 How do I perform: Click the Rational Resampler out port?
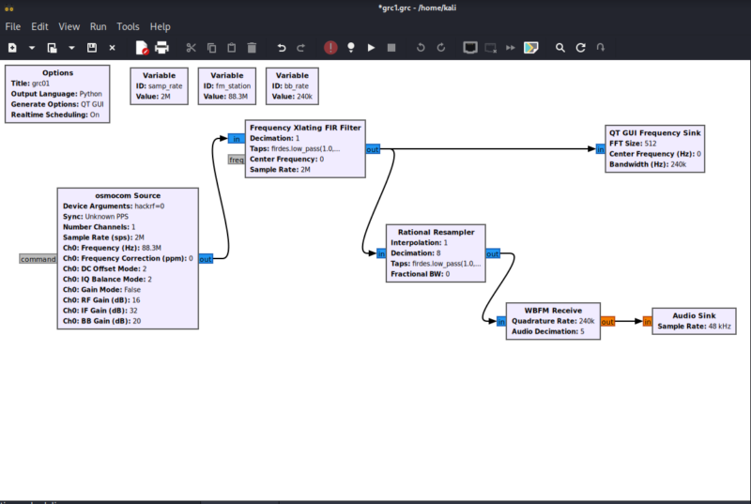point(493,253)
